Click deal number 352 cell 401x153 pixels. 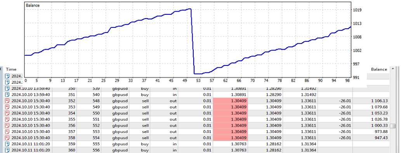[72, 101]
